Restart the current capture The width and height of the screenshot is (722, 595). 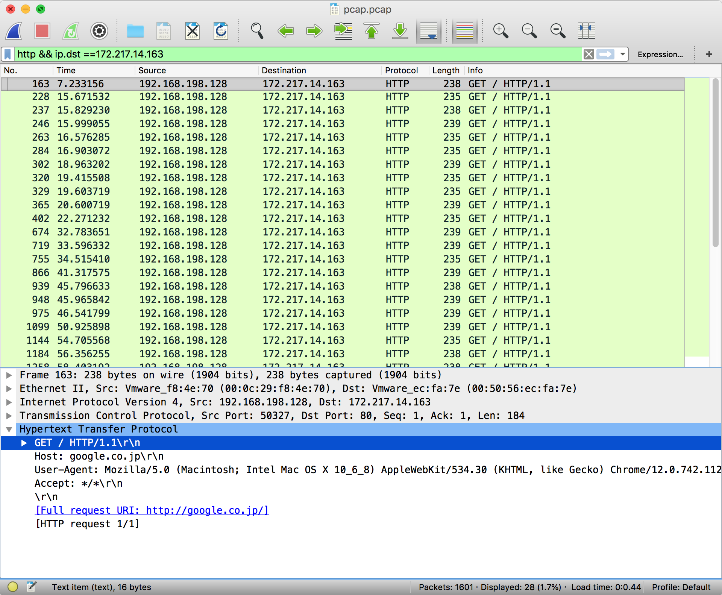[x=70, y=31]
